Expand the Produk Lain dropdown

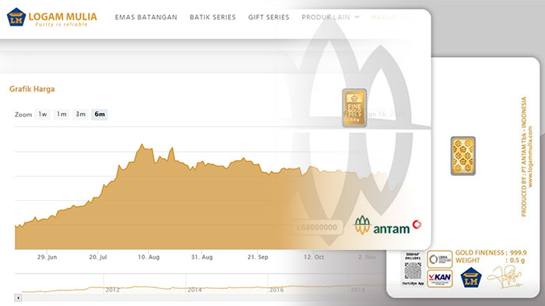click(330, 17)
